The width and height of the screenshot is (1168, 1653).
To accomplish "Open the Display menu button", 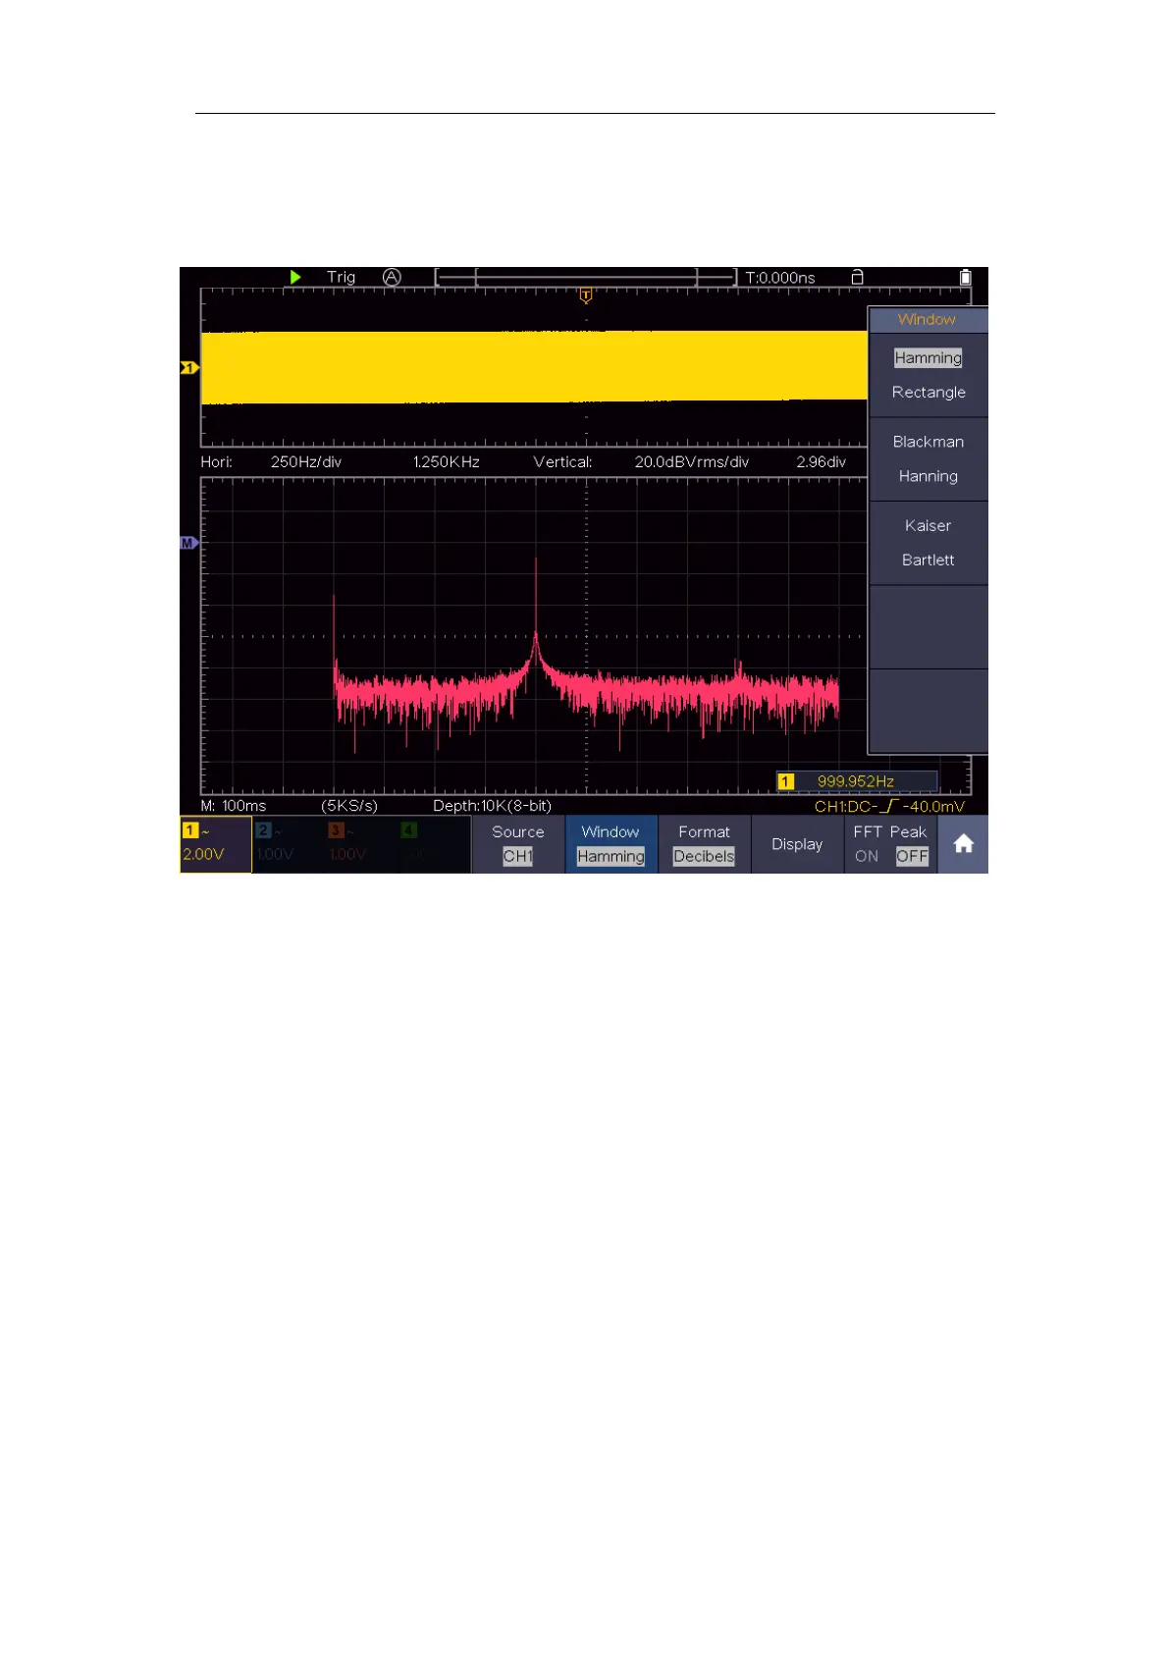I will (797, 844).
